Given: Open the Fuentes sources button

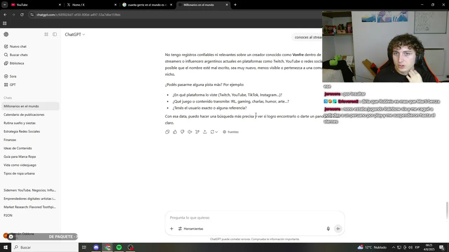Looking at the screenshot, I should [231, 132].
